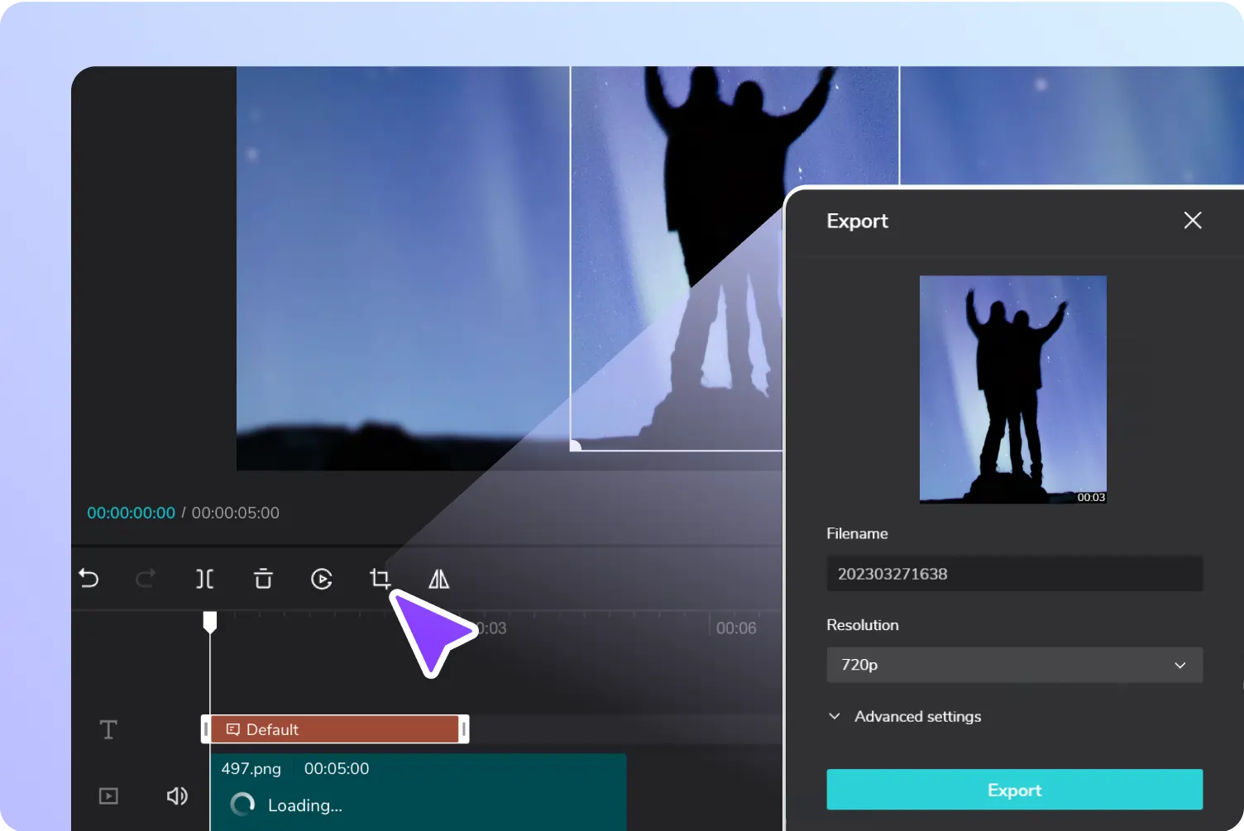Click the video track icon
1244x831 pixels.
click(108, 796)
